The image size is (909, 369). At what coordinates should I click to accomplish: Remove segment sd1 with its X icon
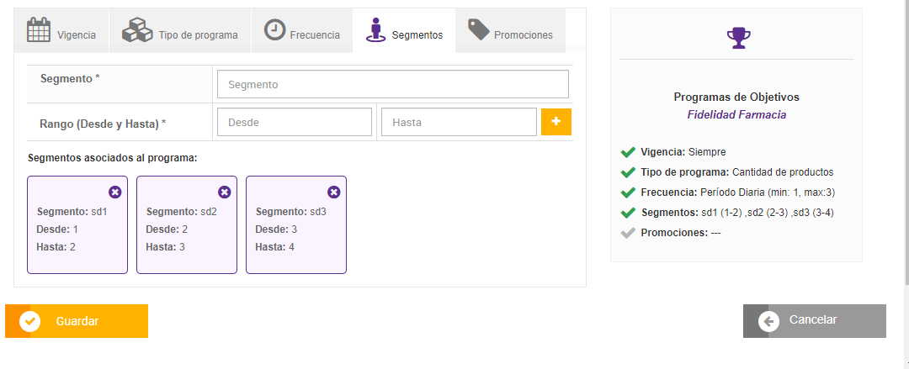point(114,192)
